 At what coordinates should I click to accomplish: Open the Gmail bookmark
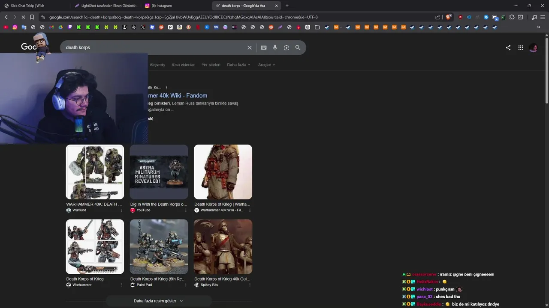click(51, 27)
